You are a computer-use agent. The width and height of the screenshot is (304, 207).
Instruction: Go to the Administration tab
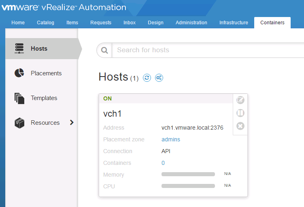click(x=191, y=23)
